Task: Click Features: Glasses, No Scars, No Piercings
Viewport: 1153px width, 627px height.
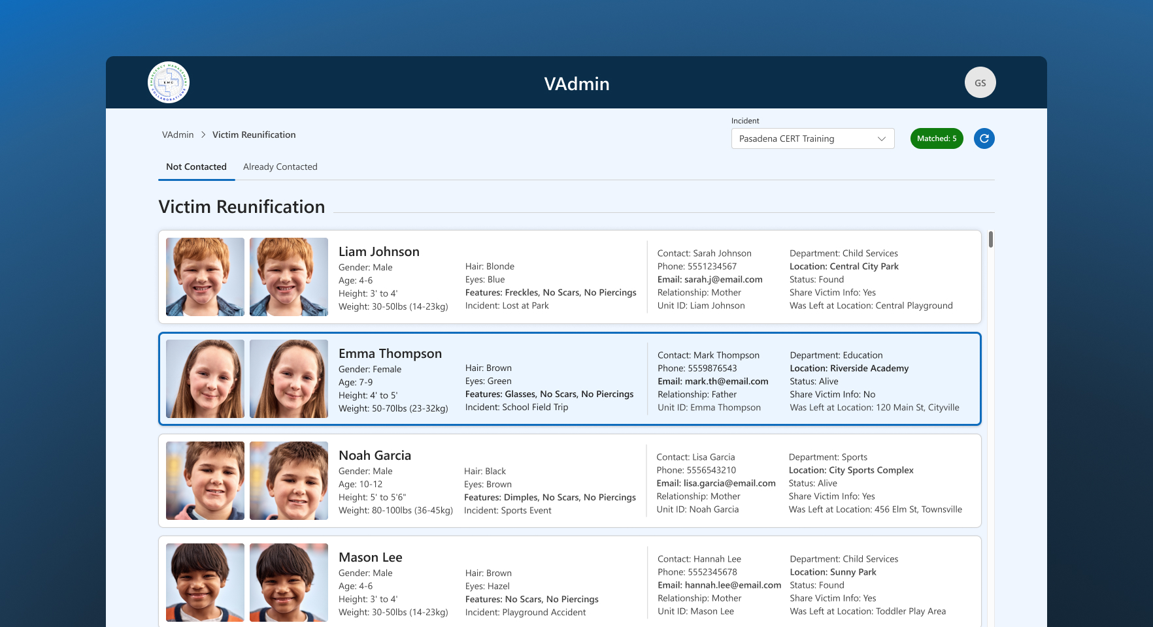Action: [x=549, y=394]
